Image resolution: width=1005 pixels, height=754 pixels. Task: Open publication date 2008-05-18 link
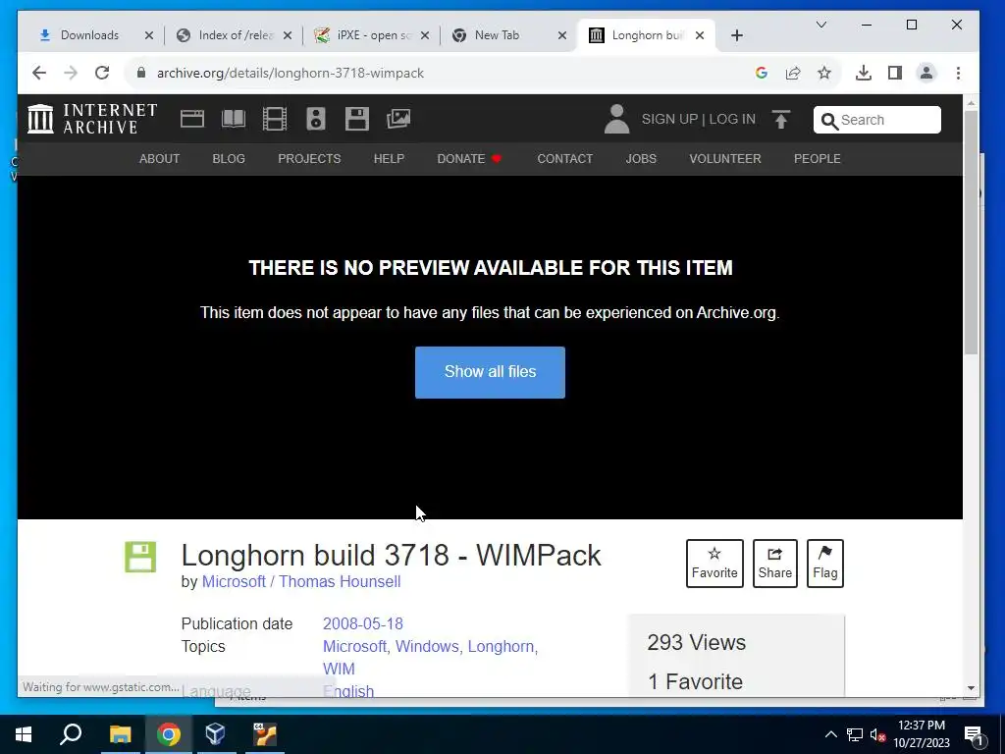[363, 623]
